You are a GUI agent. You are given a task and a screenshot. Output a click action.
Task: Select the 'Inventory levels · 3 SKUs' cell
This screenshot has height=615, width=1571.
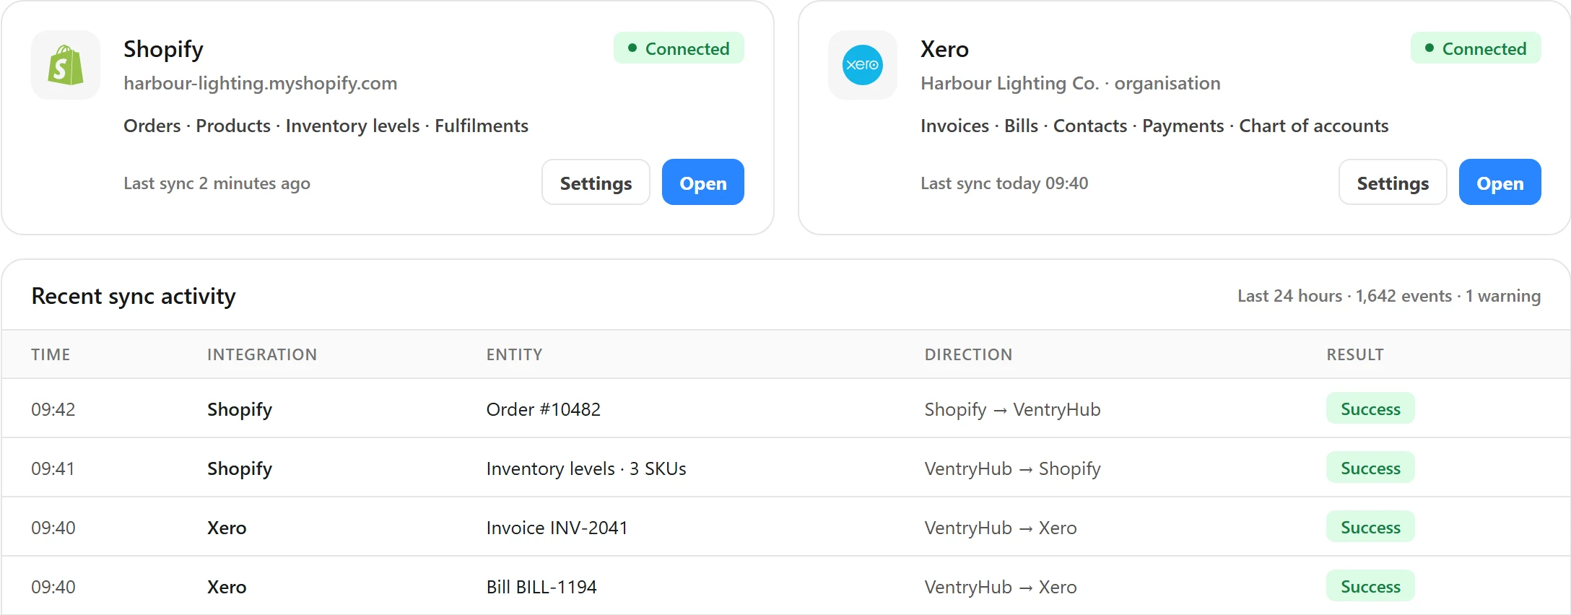(x=586, y=468)
